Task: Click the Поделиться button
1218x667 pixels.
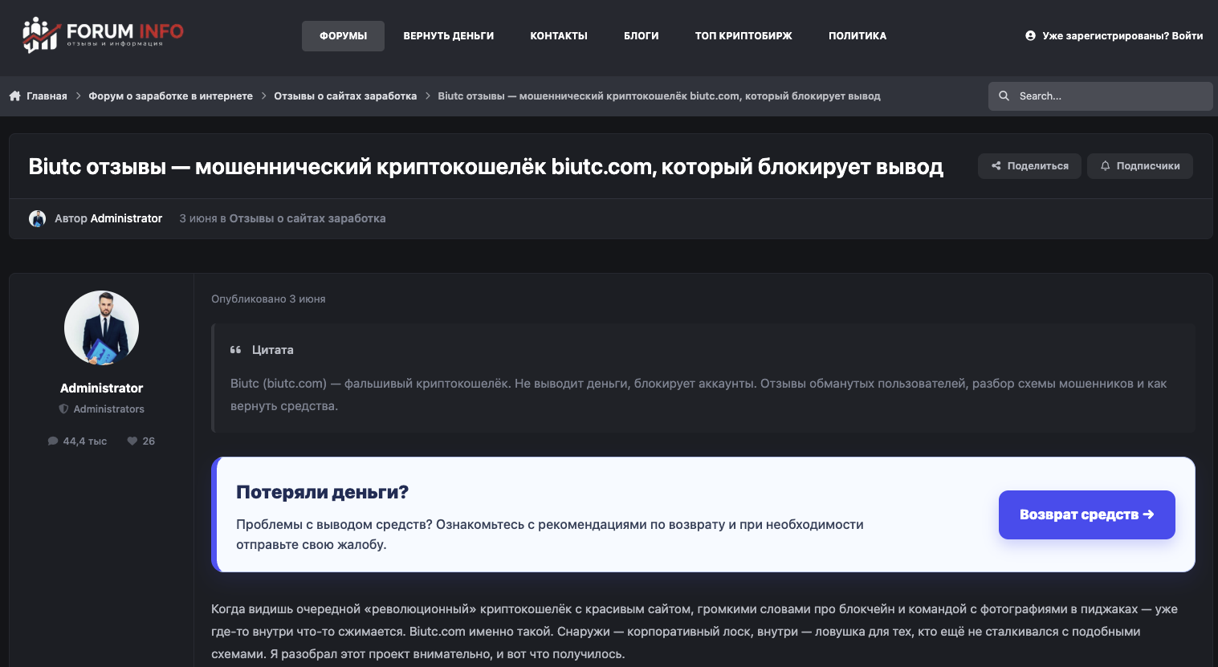Action: pos(1029,166)
